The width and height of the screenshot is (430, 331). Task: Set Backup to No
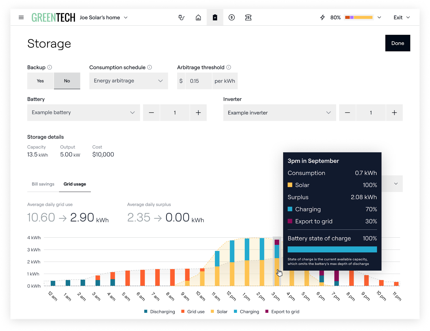click(67, 81)
